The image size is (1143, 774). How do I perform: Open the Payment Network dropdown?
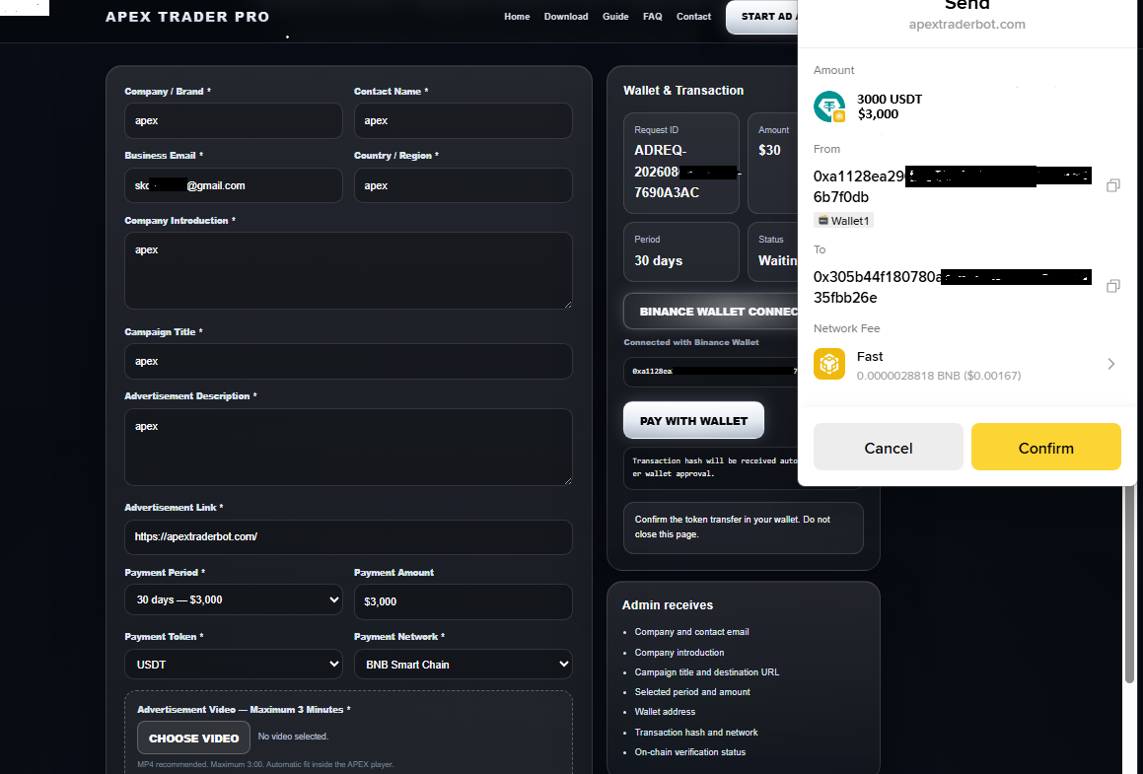pos(463,664)
